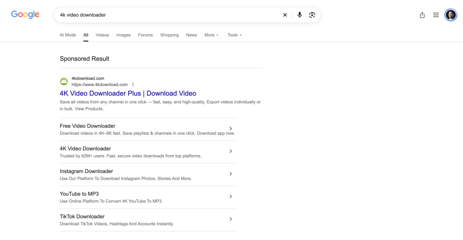Open the YouTube to MP3 sitelink
This screenshot has height=240, width=463.
(79, 194)
